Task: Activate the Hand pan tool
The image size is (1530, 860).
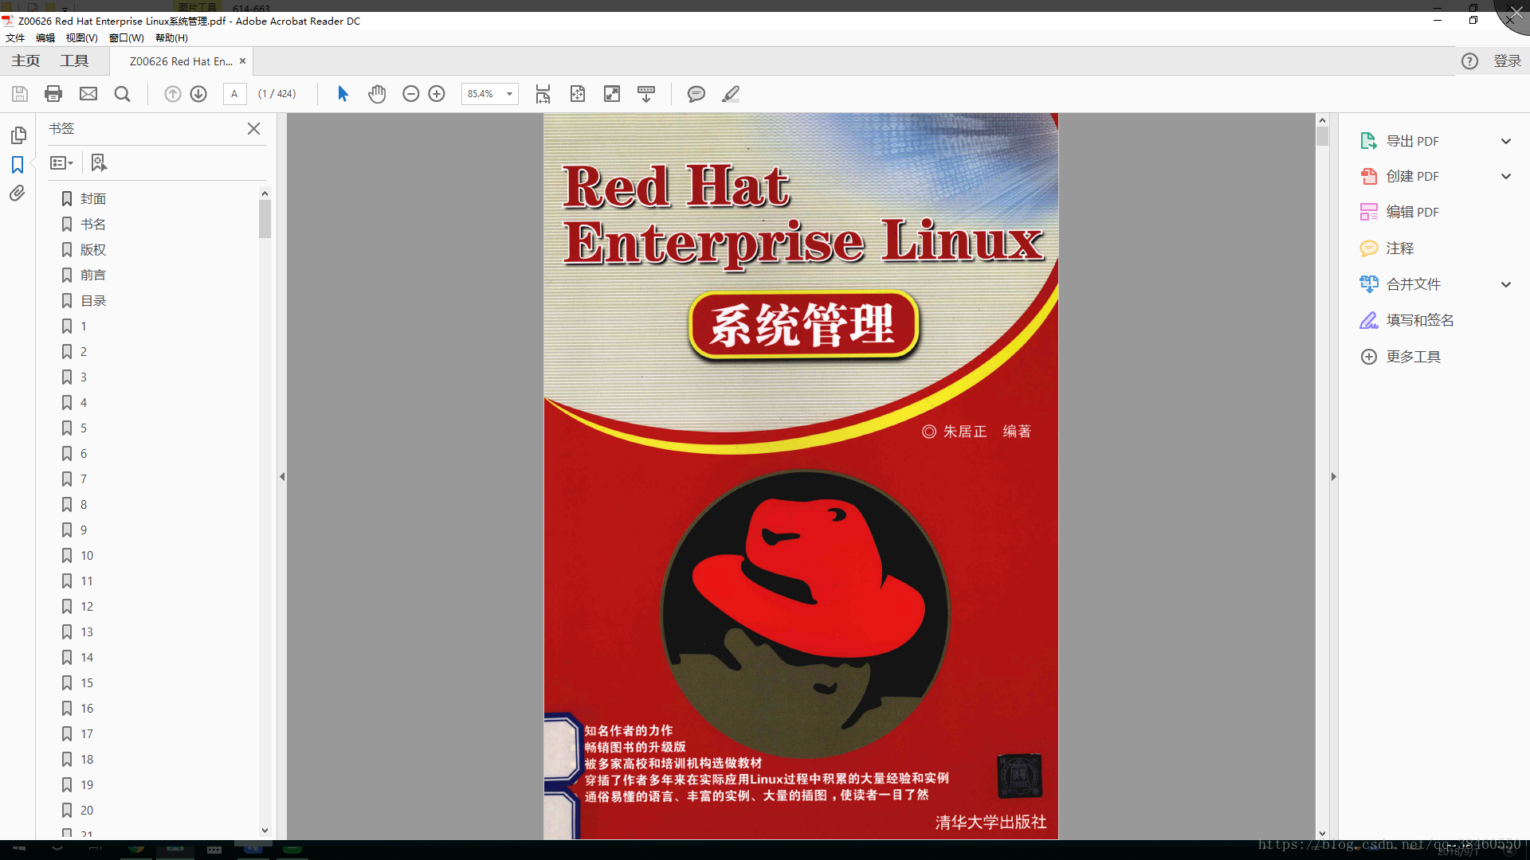Action: click(x=377, y=94)
